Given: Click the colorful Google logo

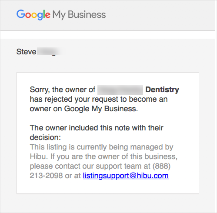Looking at the screenshot, I should (33, 15).
